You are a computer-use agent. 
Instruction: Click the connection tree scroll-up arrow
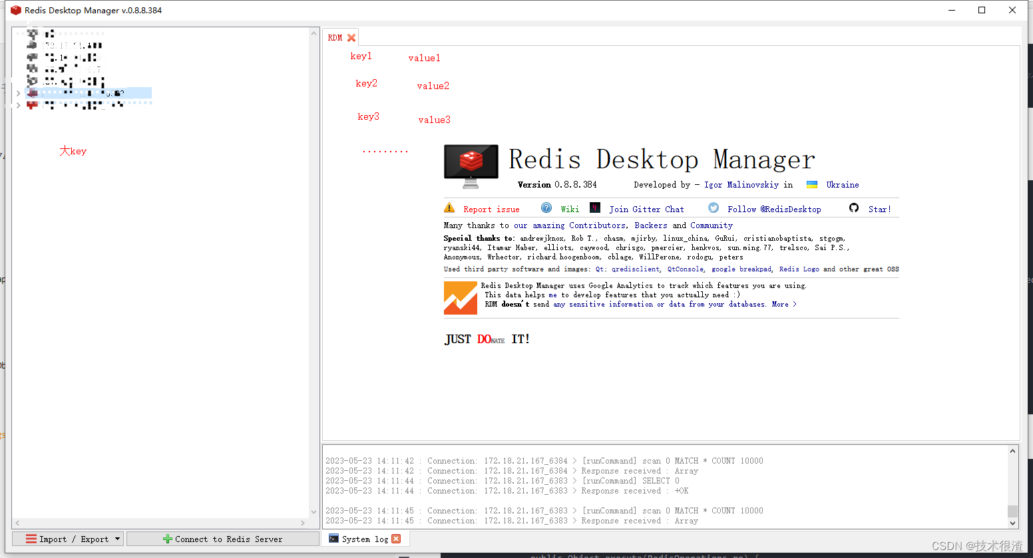(314, 33)
